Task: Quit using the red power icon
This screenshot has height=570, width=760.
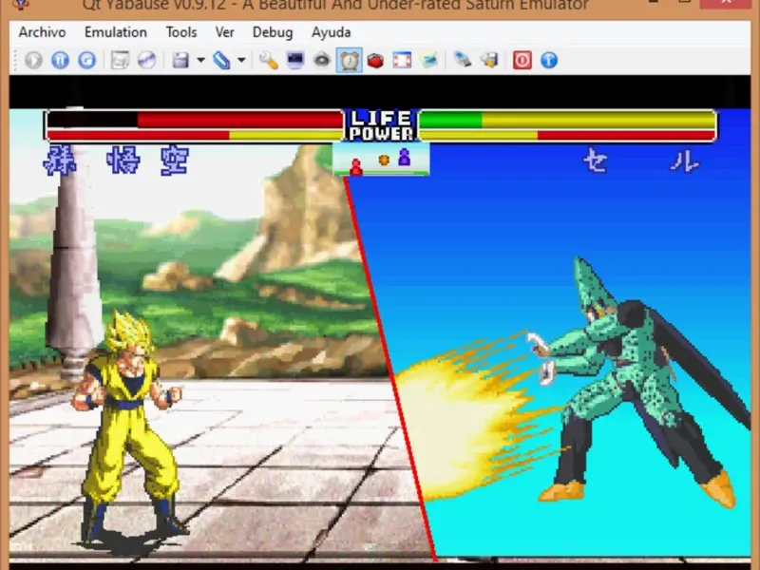Action: 522,61
